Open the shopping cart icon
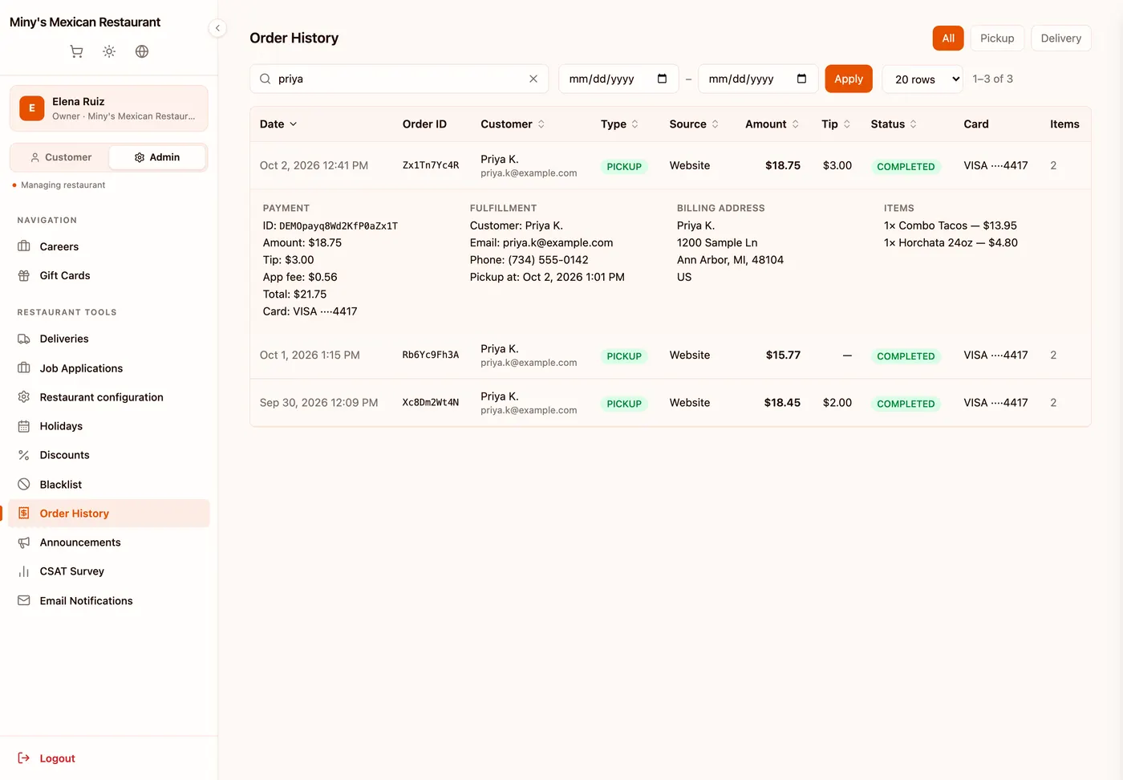This screenshot has height=780, width=1123. coord(76,51)
